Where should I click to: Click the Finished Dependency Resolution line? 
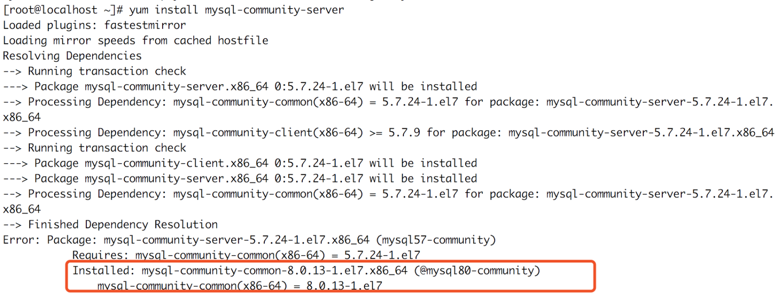click(110, 225)
